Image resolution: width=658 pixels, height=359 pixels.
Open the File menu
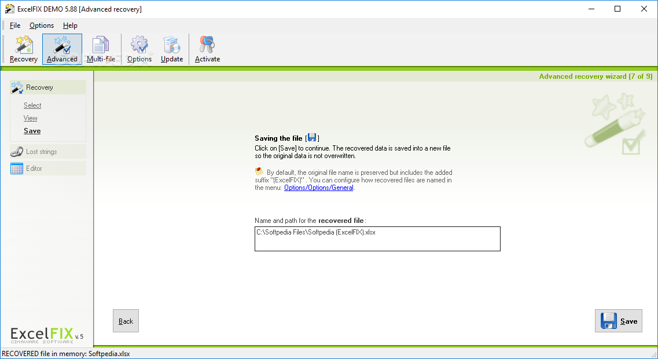pyautogui.click(x=14, y=25)
